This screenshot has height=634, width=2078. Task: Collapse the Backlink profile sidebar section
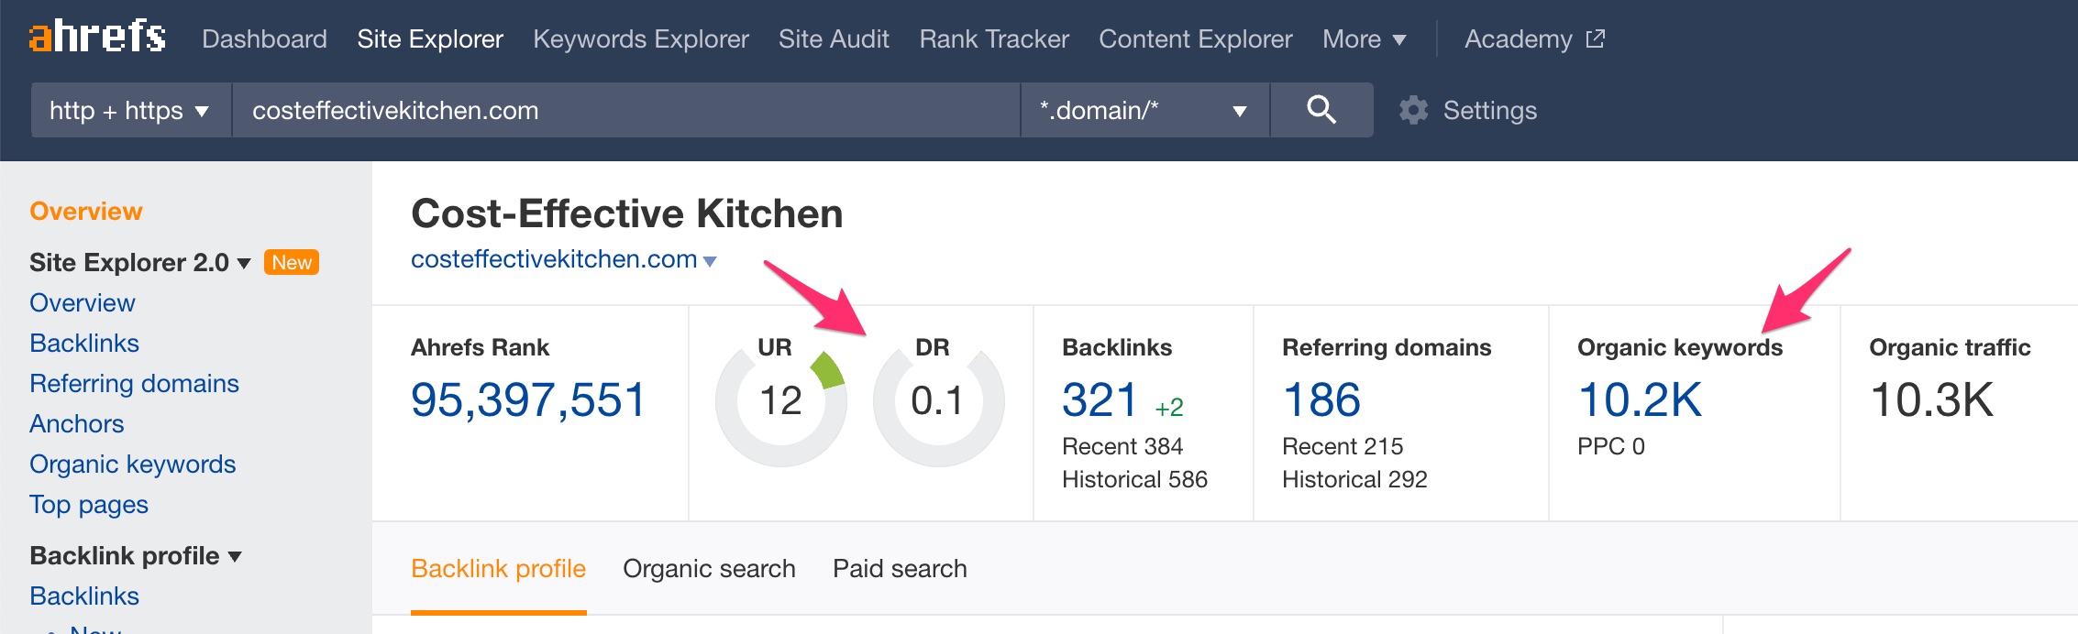coord(136,555)
